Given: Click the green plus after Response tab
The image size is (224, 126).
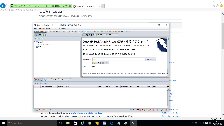Looking at the screenshot, I should [x=116, y=35].
